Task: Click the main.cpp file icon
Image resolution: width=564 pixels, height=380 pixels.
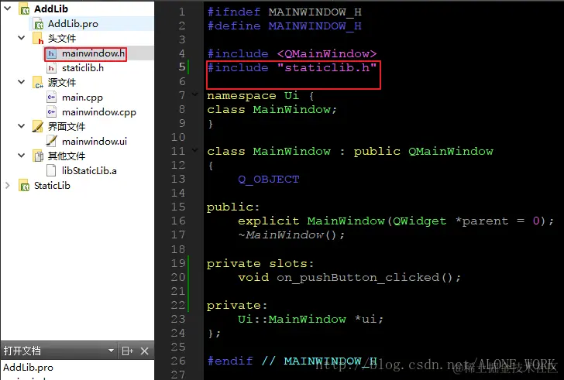Action: point(51,98)
